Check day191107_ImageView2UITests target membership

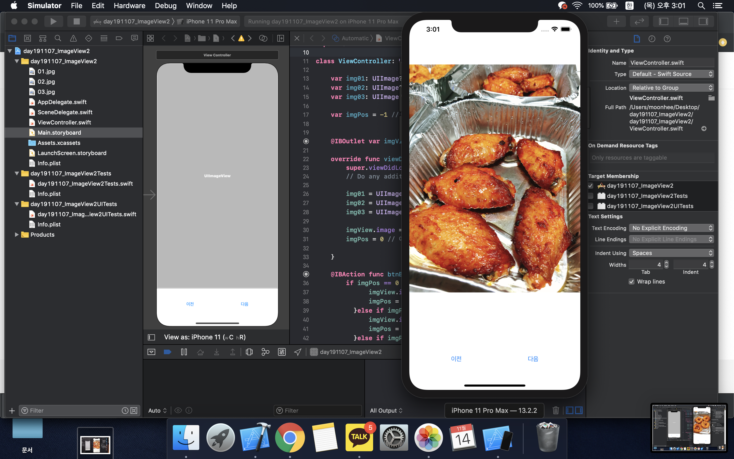coord(591,206)
